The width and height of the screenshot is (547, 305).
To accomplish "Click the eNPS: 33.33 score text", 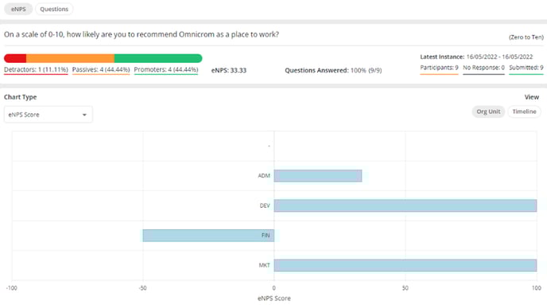I will pos(229,70).
